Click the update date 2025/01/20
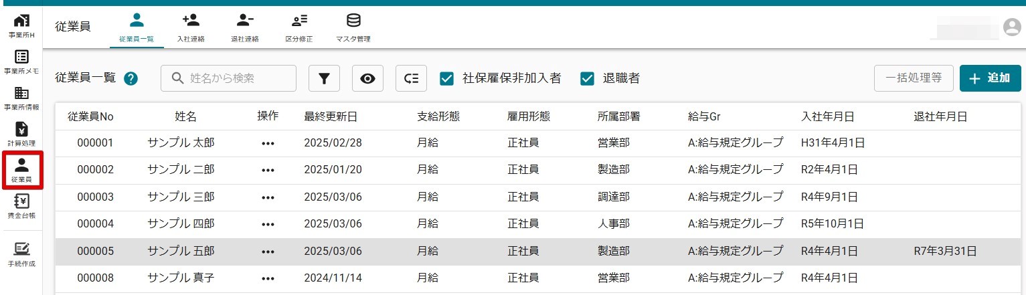Viewport: 1026px width, 295px height. pos(333,170)
